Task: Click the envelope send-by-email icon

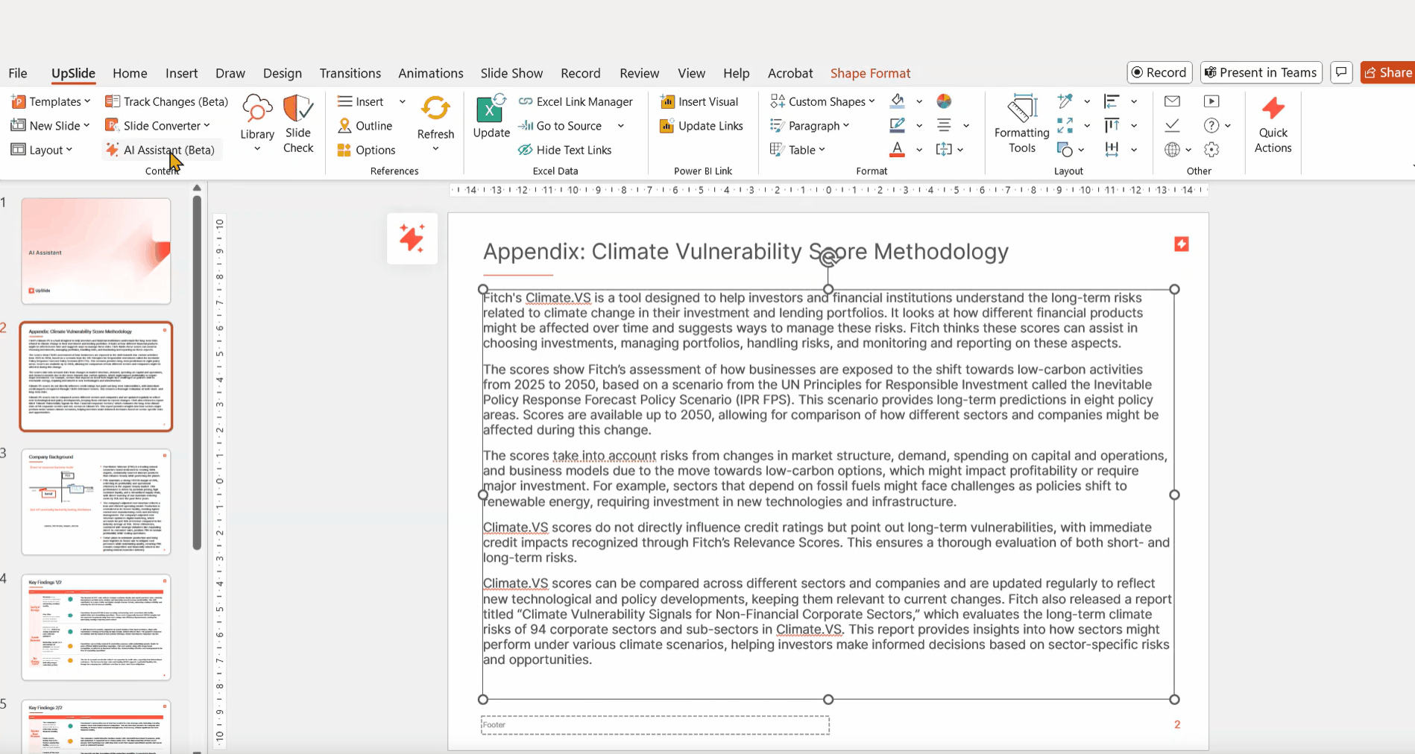Action: (1172, 101)
